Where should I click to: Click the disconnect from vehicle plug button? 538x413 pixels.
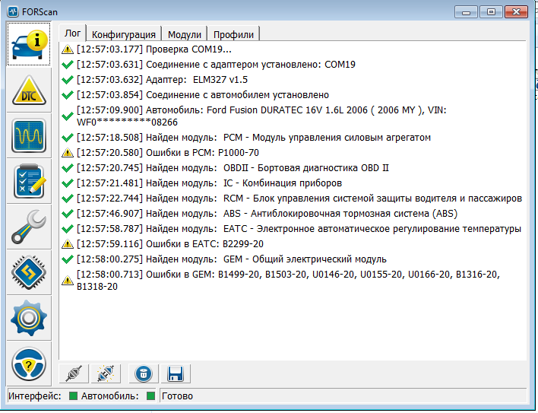click(106, 373)
